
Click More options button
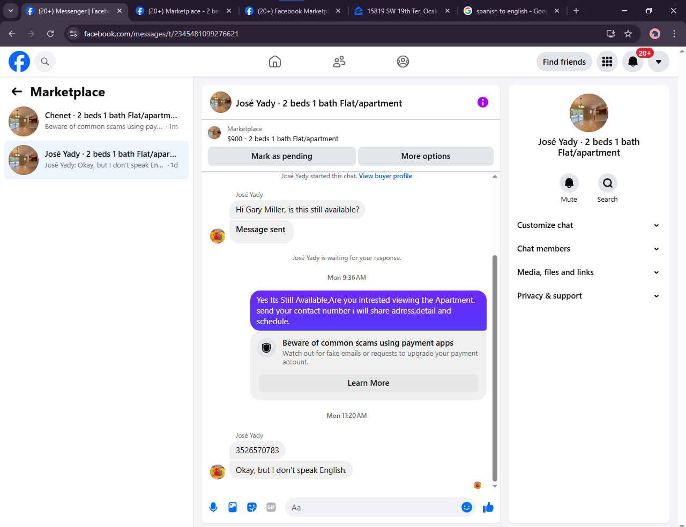pyautogui.click(x=426, y=156)
